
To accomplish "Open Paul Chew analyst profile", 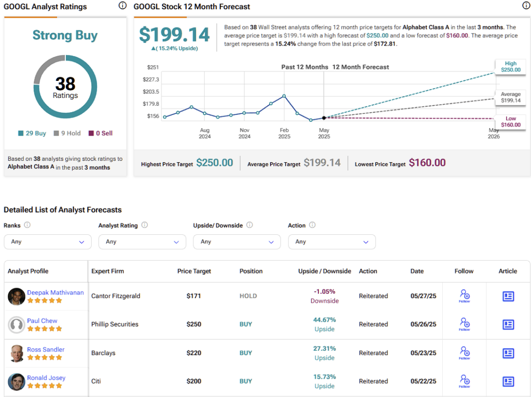I will click(42, 320).
